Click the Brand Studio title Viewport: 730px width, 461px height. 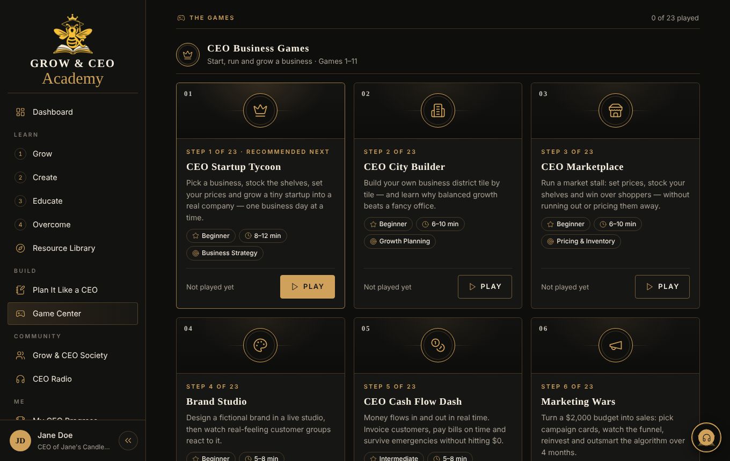[216, 401]
